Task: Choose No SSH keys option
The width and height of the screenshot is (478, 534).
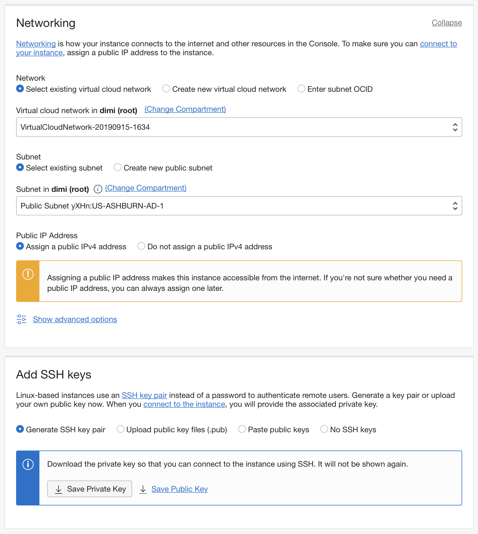Action: pyautogui.click(x=324, y=429)
